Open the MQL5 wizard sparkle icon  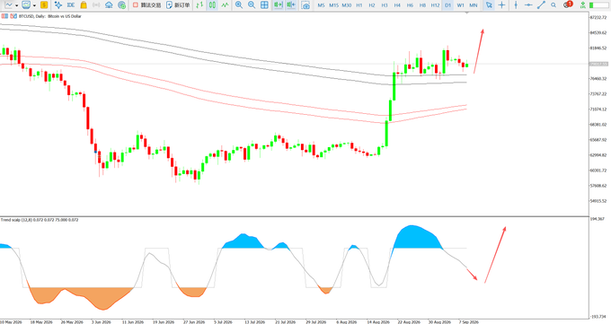coord(58,5)
